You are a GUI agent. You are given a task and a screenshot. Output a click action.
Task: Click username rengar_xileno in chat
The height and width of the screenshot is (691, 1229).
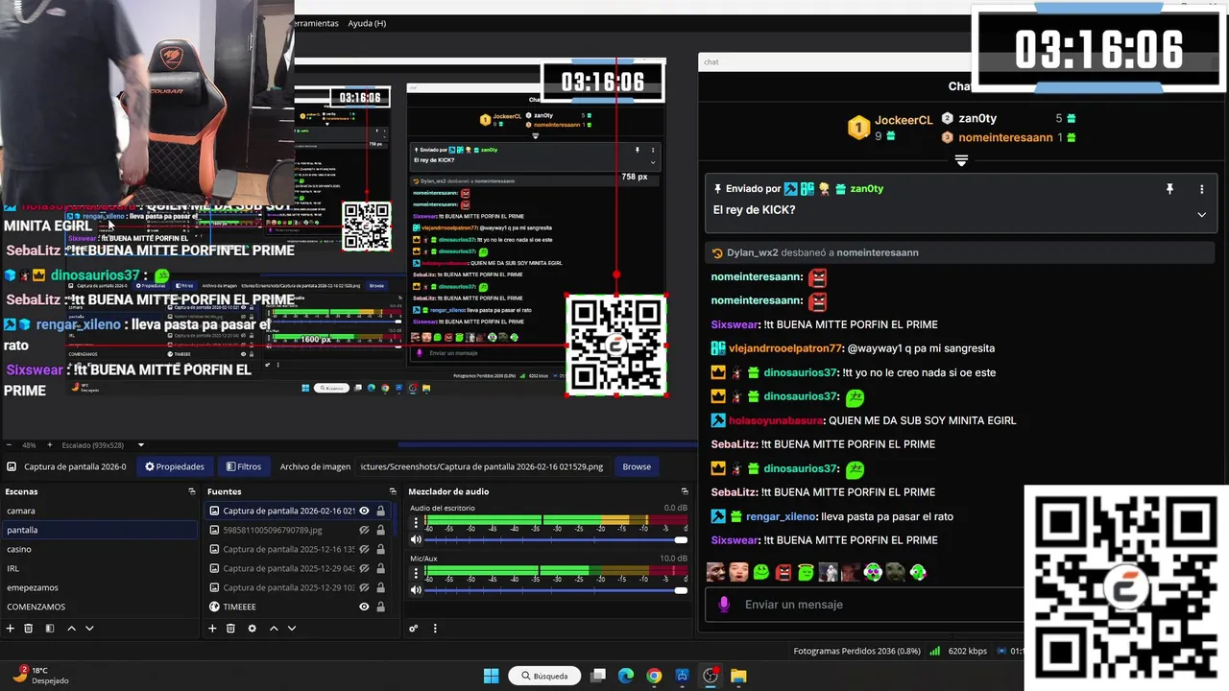tap(782, 516)
